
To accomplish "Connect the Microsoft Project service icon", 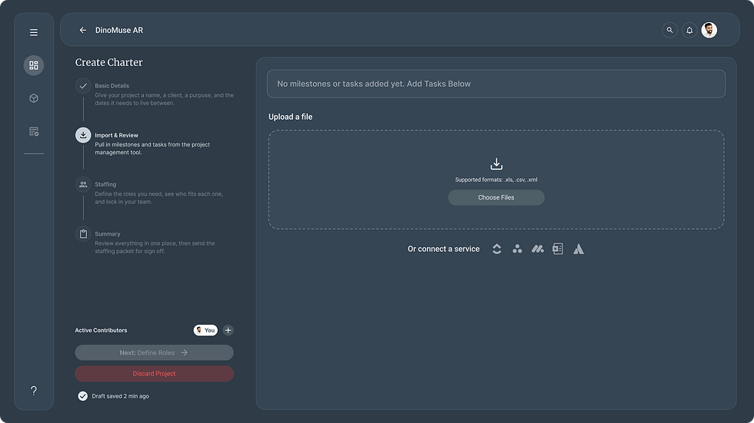I will (558, 249).
